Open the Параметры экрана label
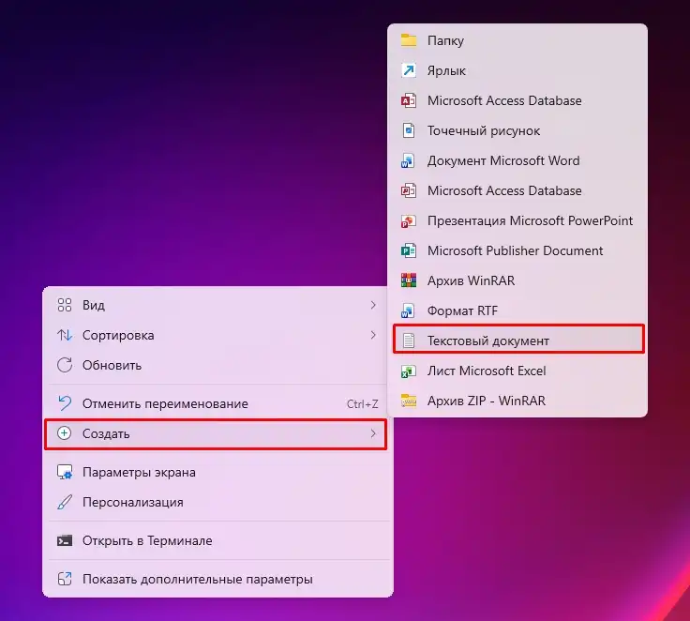Image resolution: width=690 pixels, height=621 pixels. (139, 473)
